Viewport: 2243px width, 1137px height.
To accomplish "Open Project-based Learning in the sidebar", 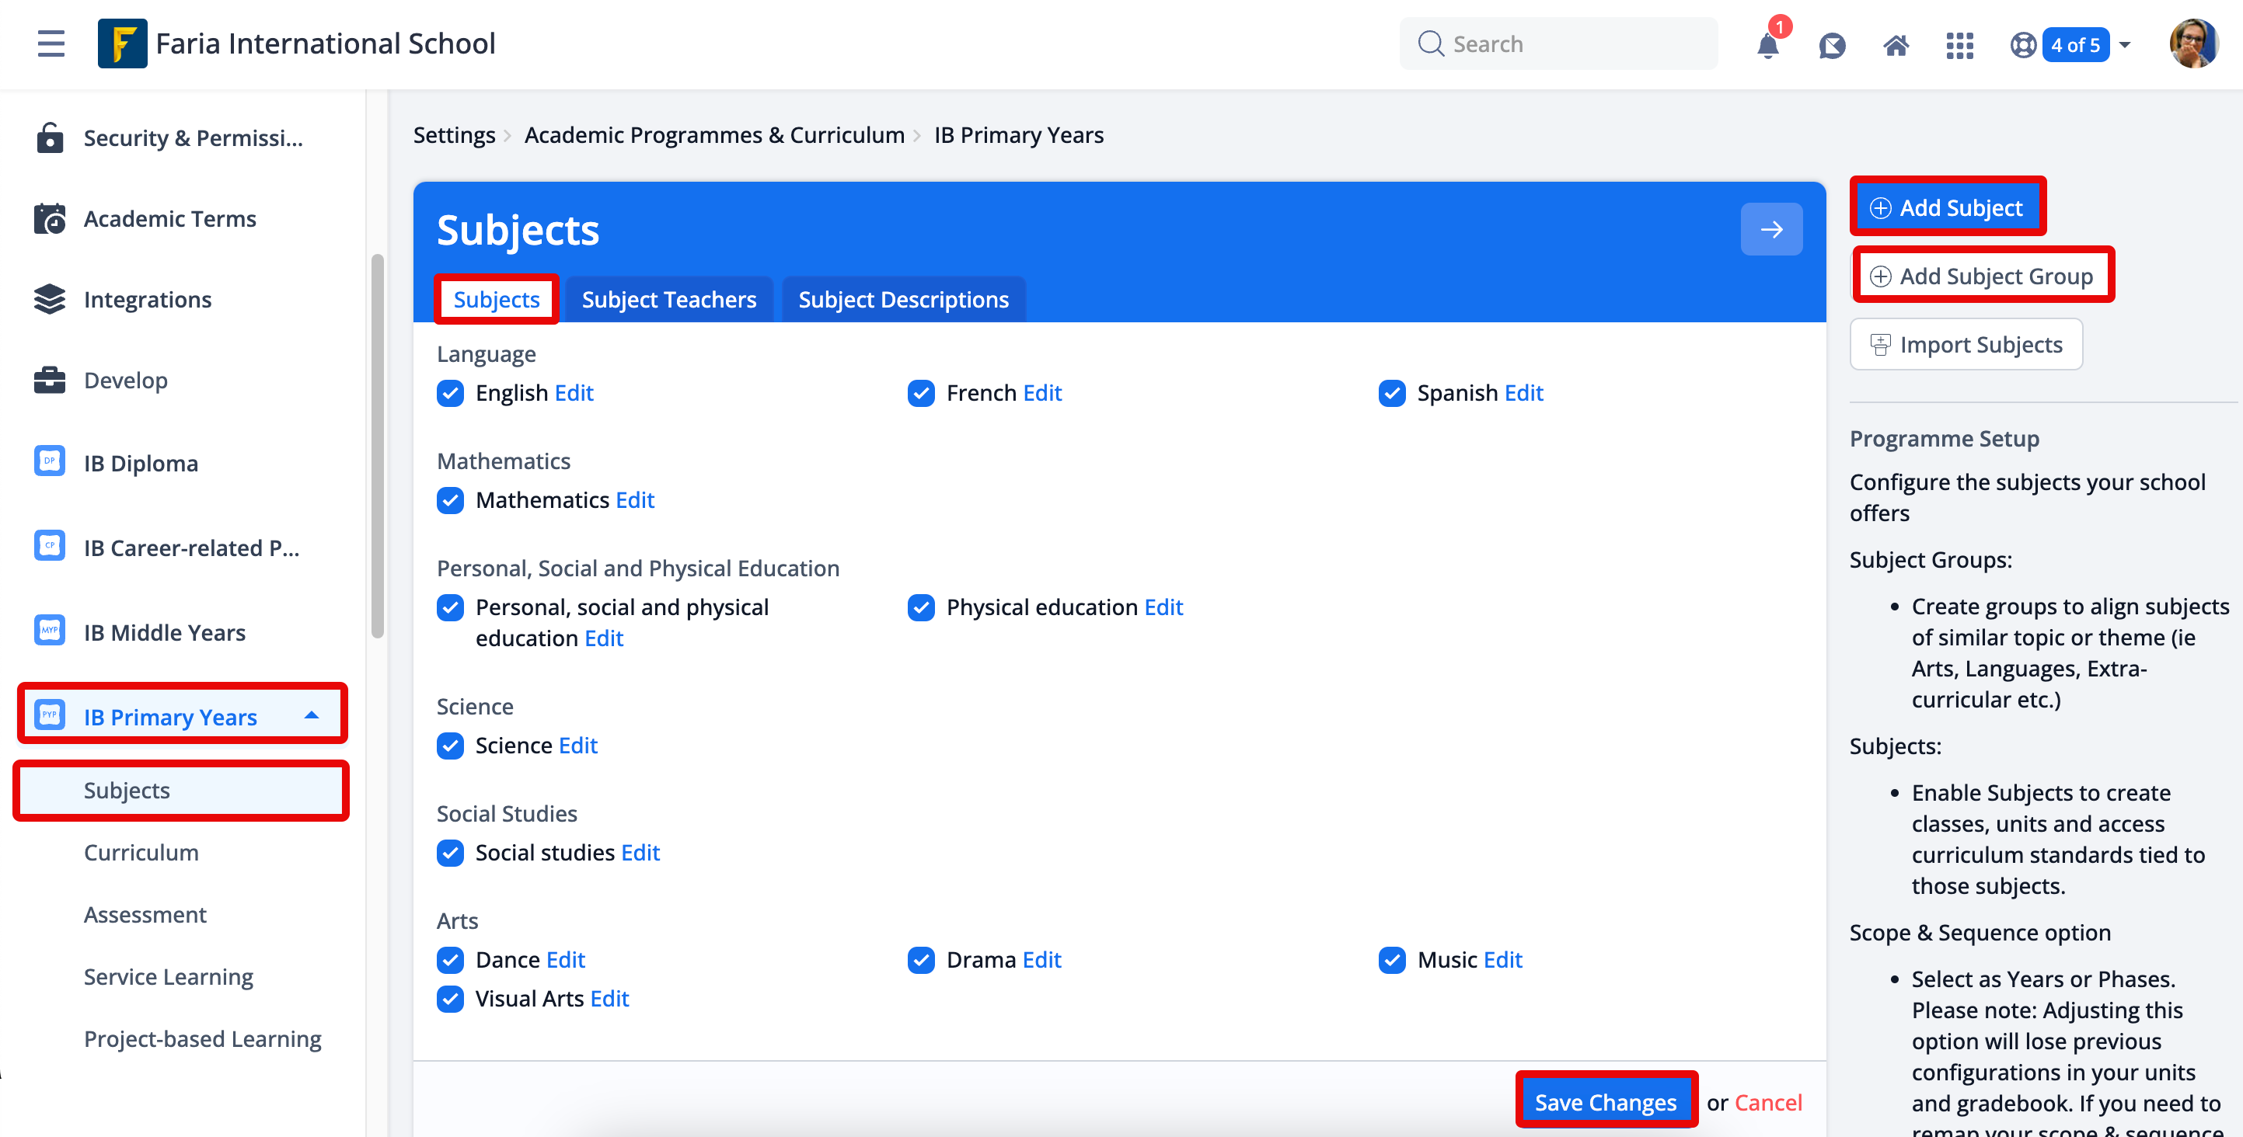I will coord(202,1038).
